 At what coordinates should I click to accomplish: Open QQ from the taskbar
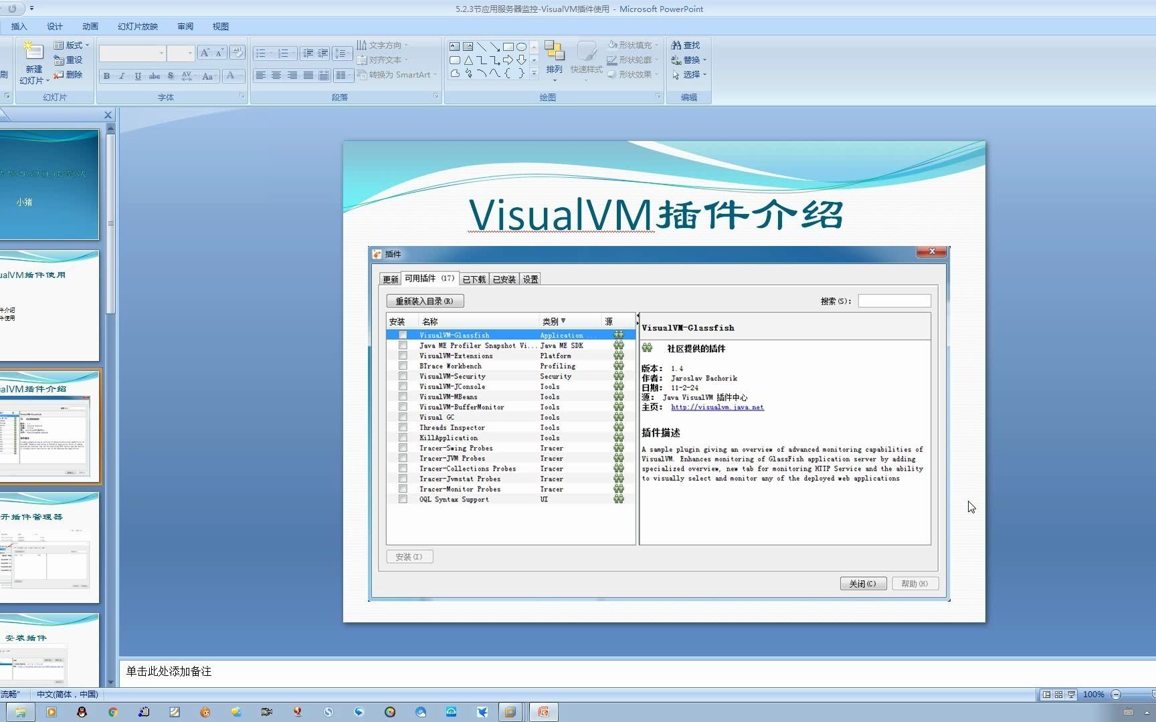(x=82, y=711)
